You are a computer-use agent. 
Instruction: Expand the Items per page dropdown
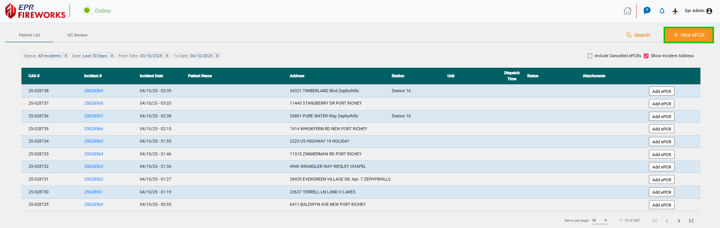pyautogui.click(x=605, y=220)
